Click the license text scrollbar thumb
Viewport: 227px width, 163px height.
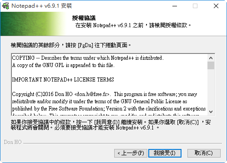211,65
